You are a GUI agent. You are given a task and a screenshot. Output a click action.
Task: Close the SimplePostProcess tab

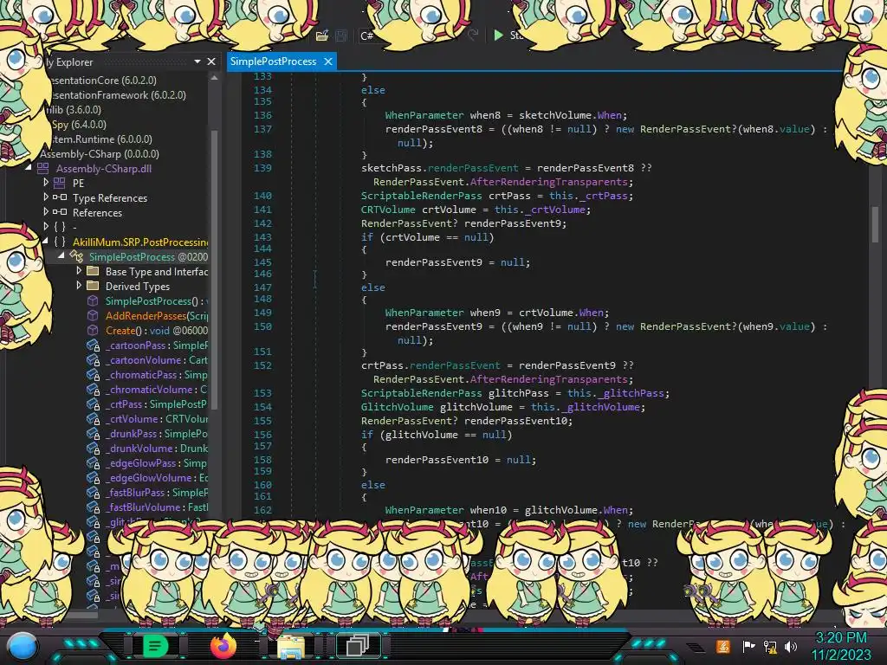[328, 61]
